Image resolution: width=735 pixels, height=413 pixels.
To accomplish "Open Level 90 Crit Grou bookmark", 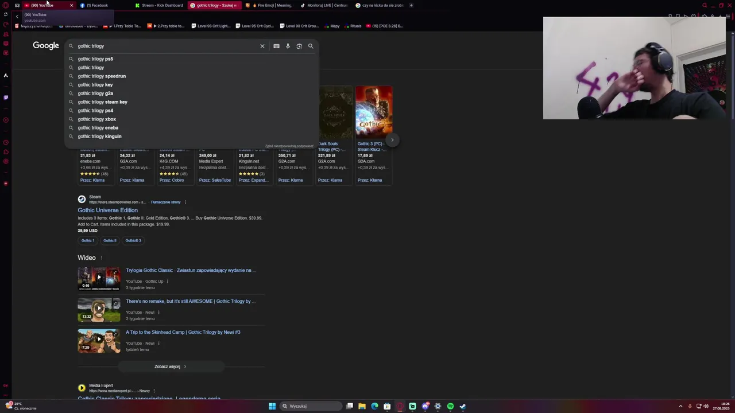I will click(x=299, y=26).
